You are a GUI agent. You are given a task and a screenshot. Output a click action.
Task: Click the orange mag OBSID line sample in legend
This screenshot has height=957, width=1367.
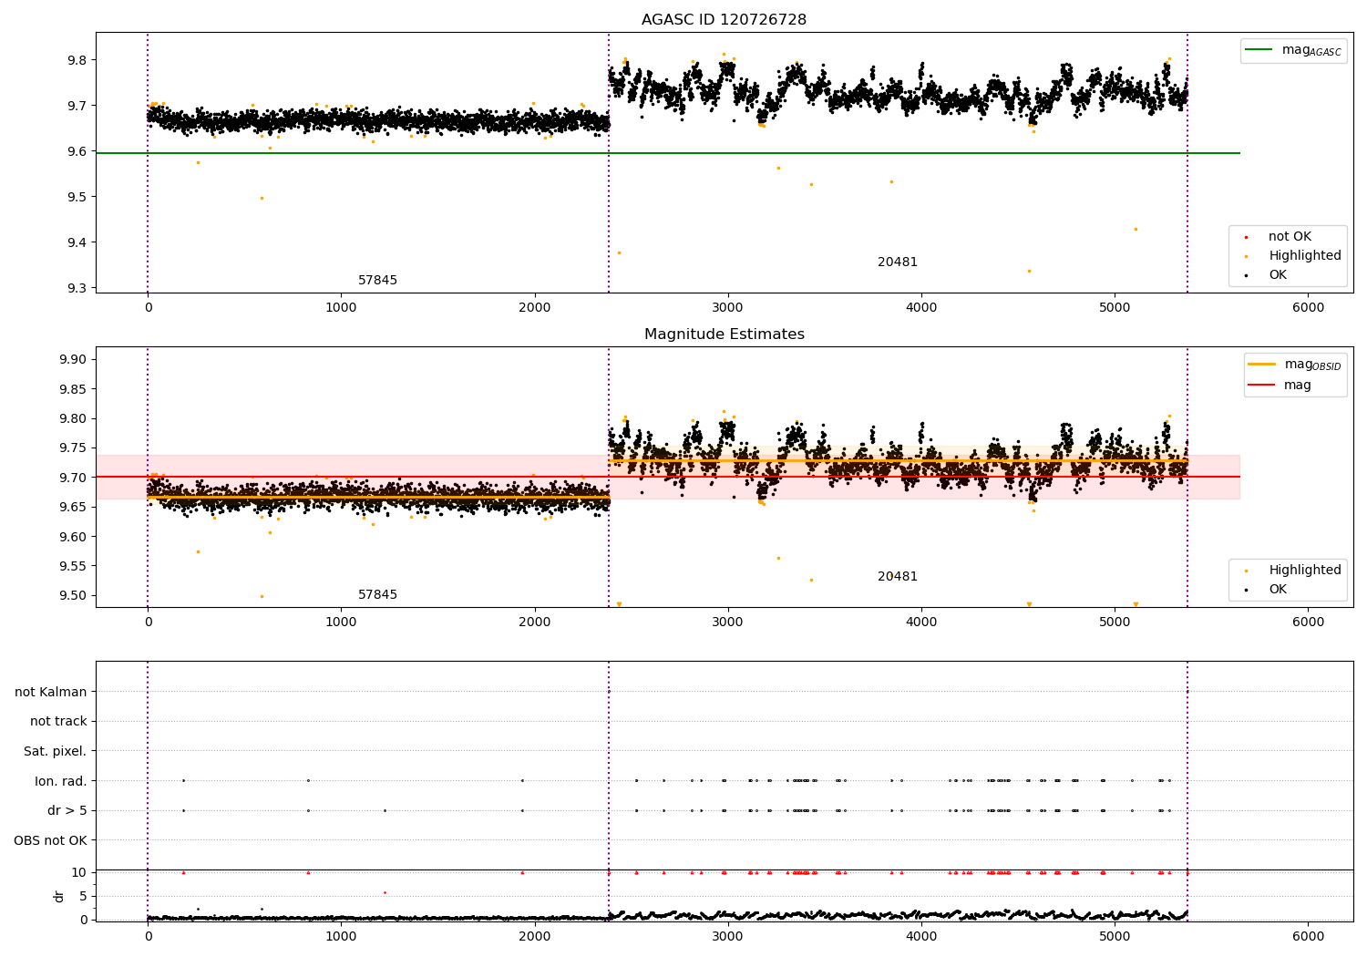point(1262,365)
